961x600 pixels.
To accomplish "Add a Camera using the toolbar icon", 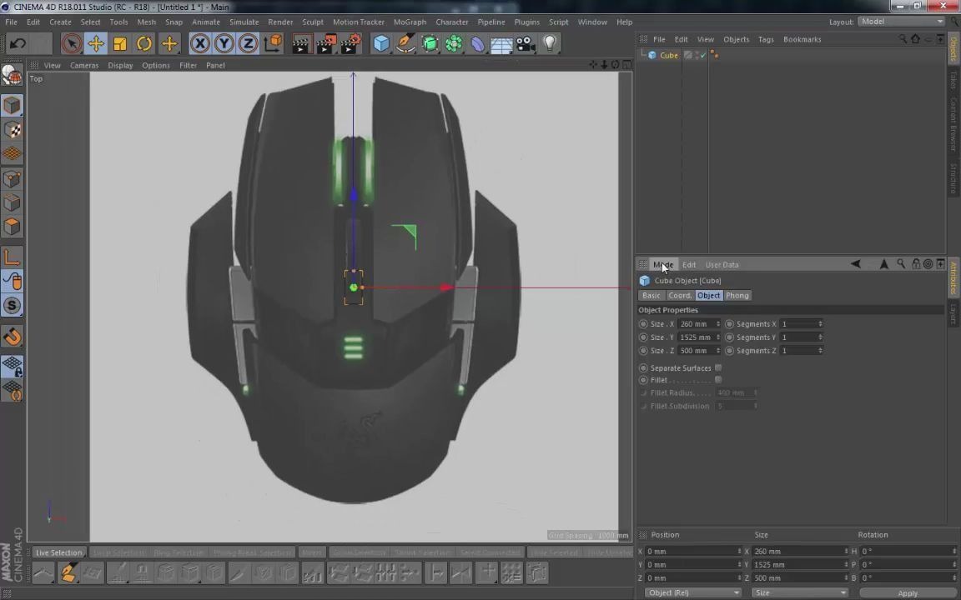I will (526, 43).
